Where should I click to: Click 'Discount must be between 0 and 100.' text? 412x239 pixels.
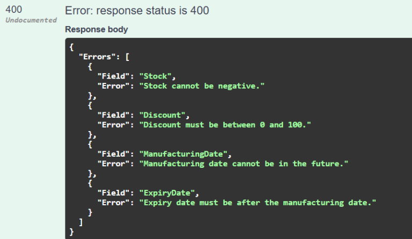click(225, 125)
